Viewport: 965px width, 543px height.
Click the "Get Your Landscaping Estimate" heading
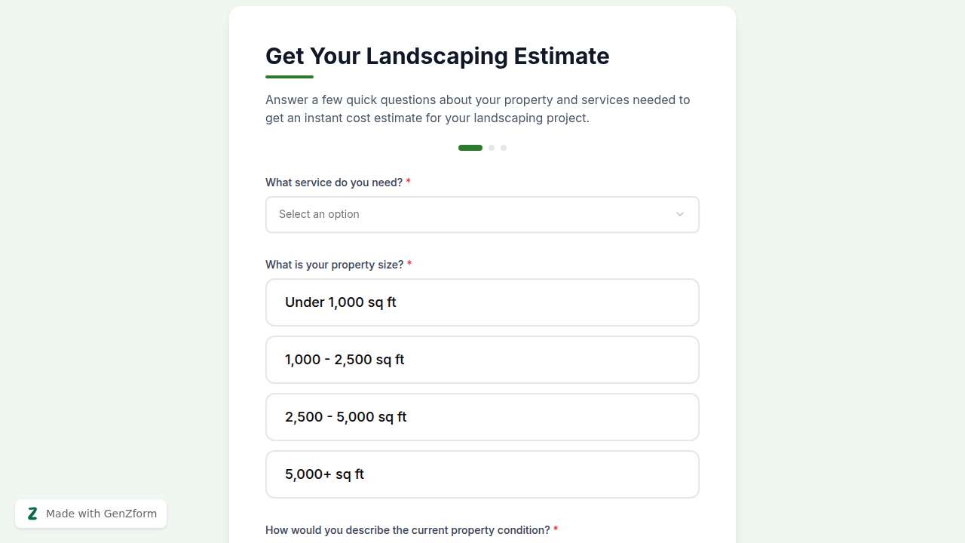437,56
